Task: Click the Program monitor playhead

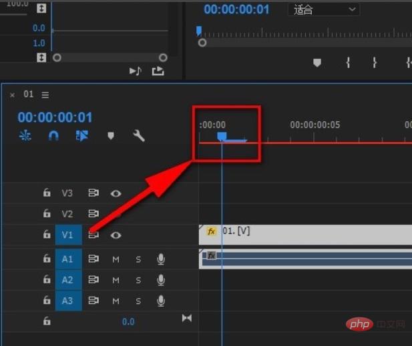Action: [x=199, y=31]
